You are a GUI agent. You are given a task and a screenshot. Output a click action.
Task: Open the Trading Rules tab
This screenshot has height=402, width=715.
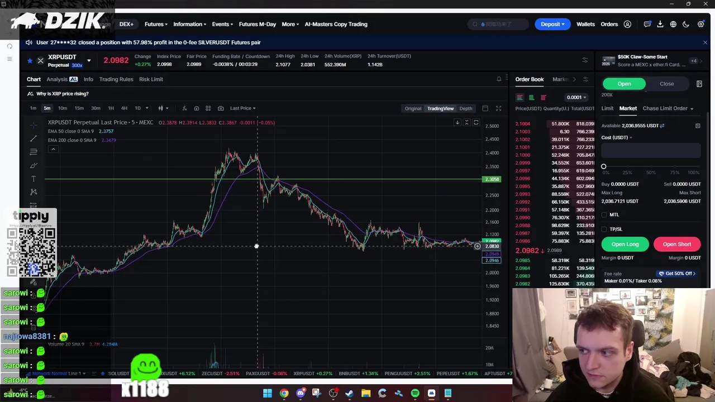116,79
